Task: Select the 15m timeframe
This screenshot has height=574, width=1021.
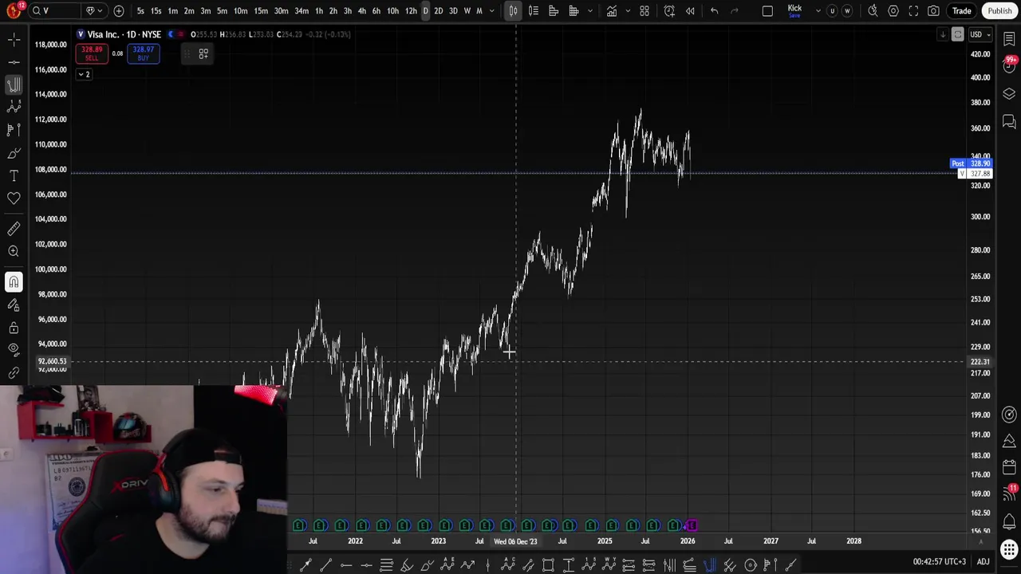Action: [x=261, y=10]
